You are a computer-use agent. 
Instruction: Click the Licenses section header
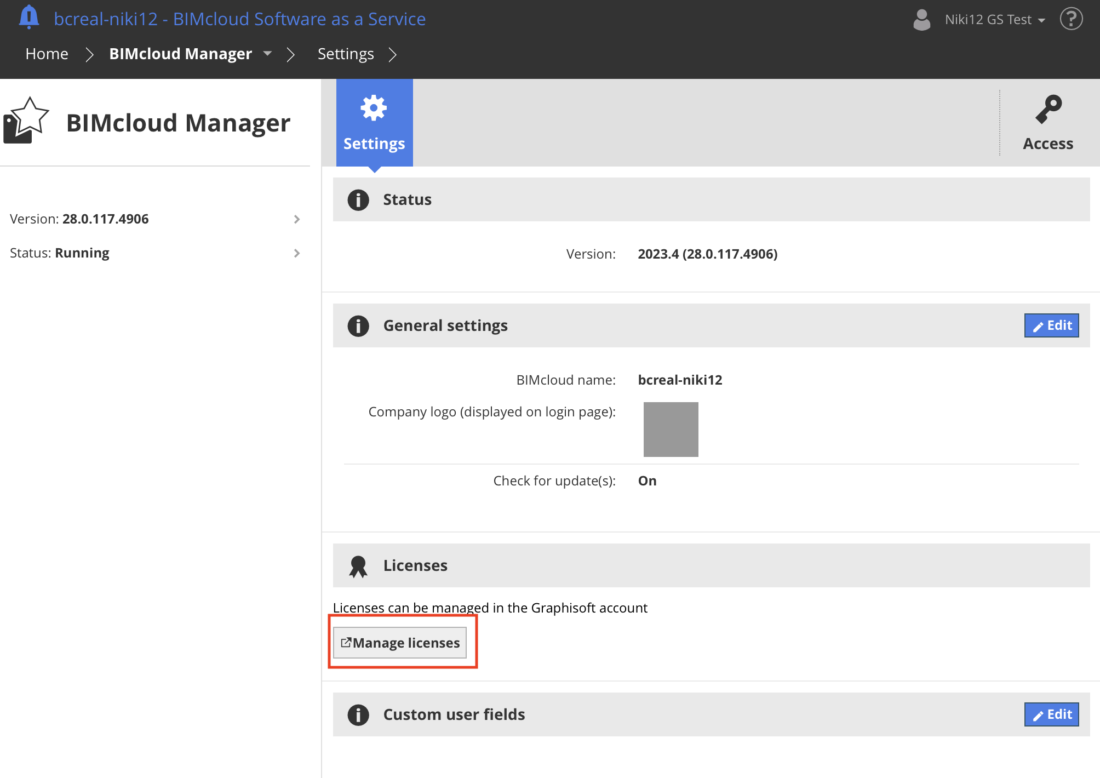click(x=711, y=565)
